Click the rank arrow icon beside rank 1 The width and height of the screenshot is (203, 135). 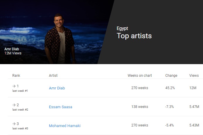coord(14,86)
